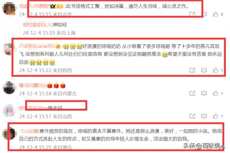The height and width of the screenshot is (153, 230).
Task: Share the 山西 comment
Action: pyautogui.click(x=192, y=116)
